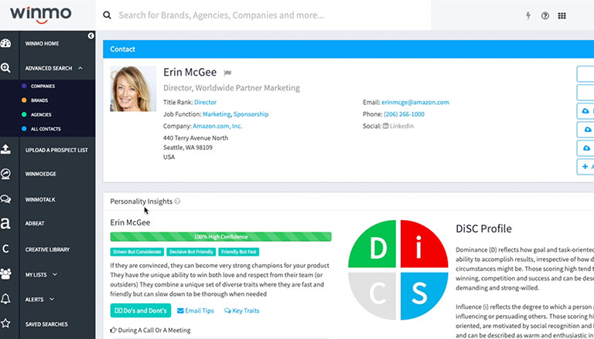Open Winmo Home in sidebar
This screenshot has height=339, width=594.
click(x=42, y=43)
